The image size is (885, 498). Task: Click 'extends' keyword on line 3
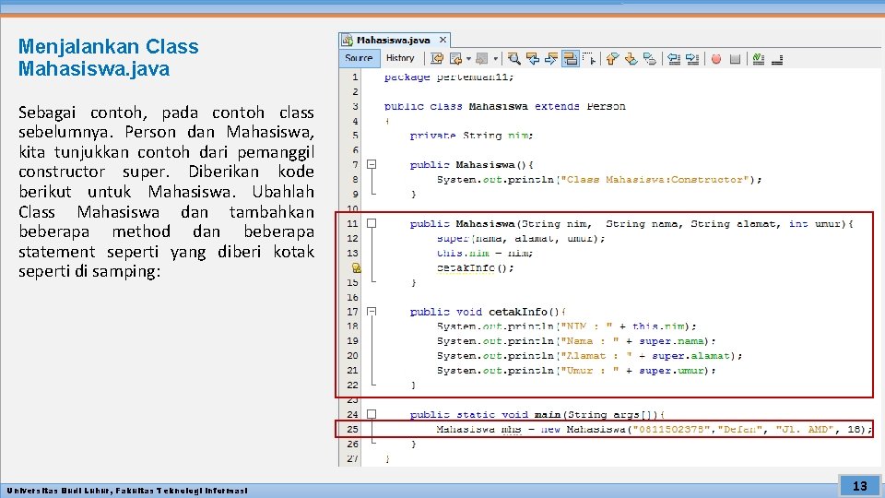tap(557, 106)
